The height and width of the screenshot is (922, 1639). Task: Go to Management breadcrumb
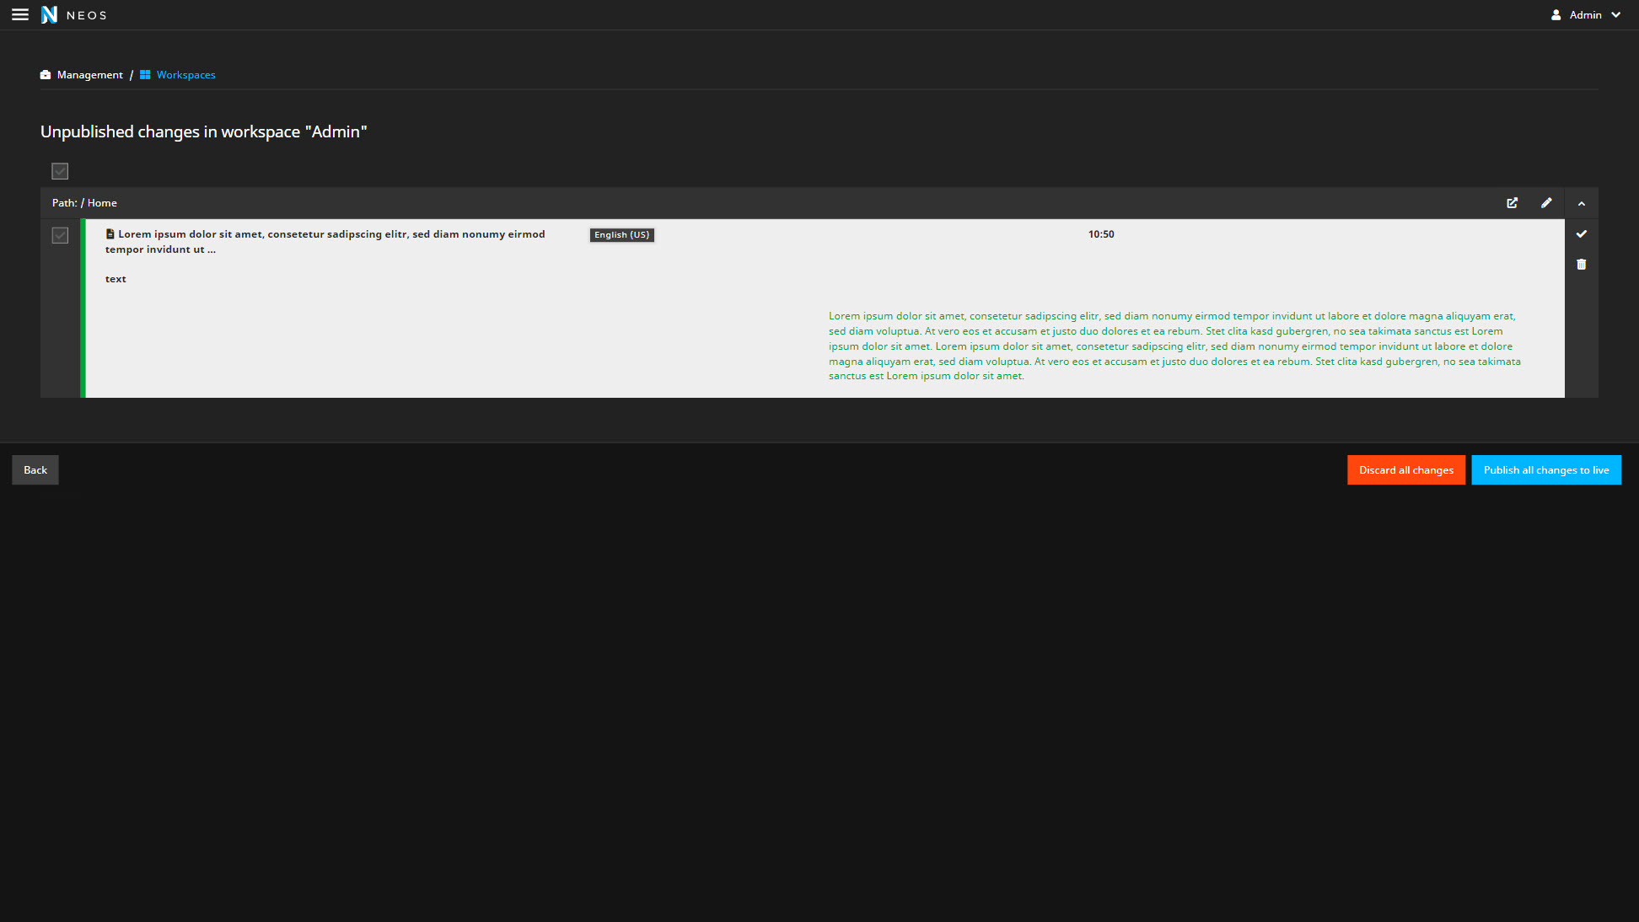[x=89, y=75]
